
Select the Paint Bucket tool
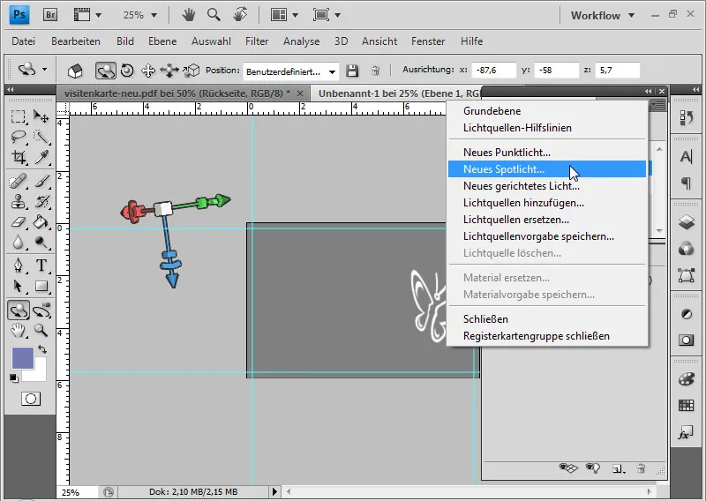[41, 222]
